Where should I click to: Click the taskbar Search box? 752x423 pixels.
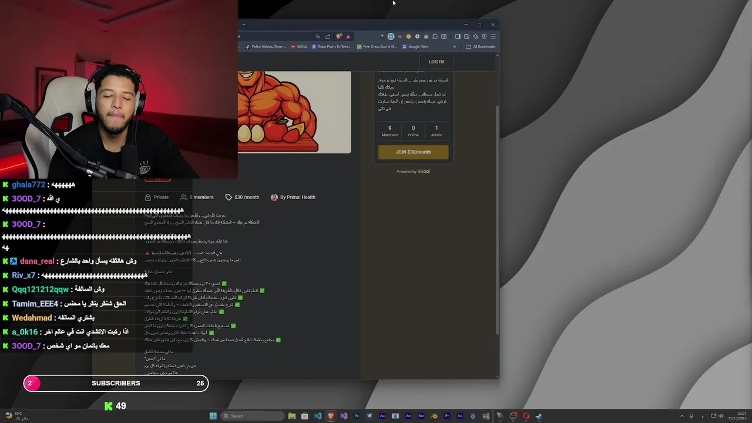pos(253,416)
